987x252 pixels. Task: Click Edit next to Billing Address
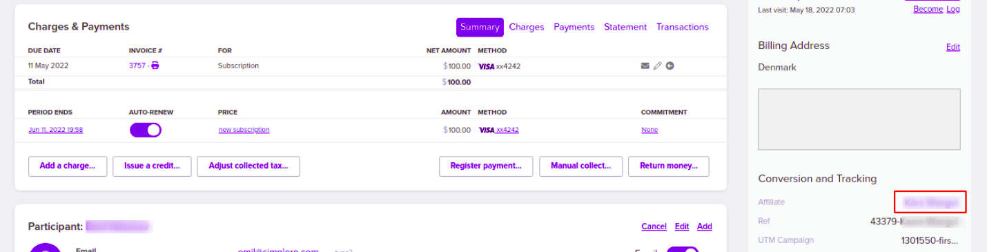(953, 47)
